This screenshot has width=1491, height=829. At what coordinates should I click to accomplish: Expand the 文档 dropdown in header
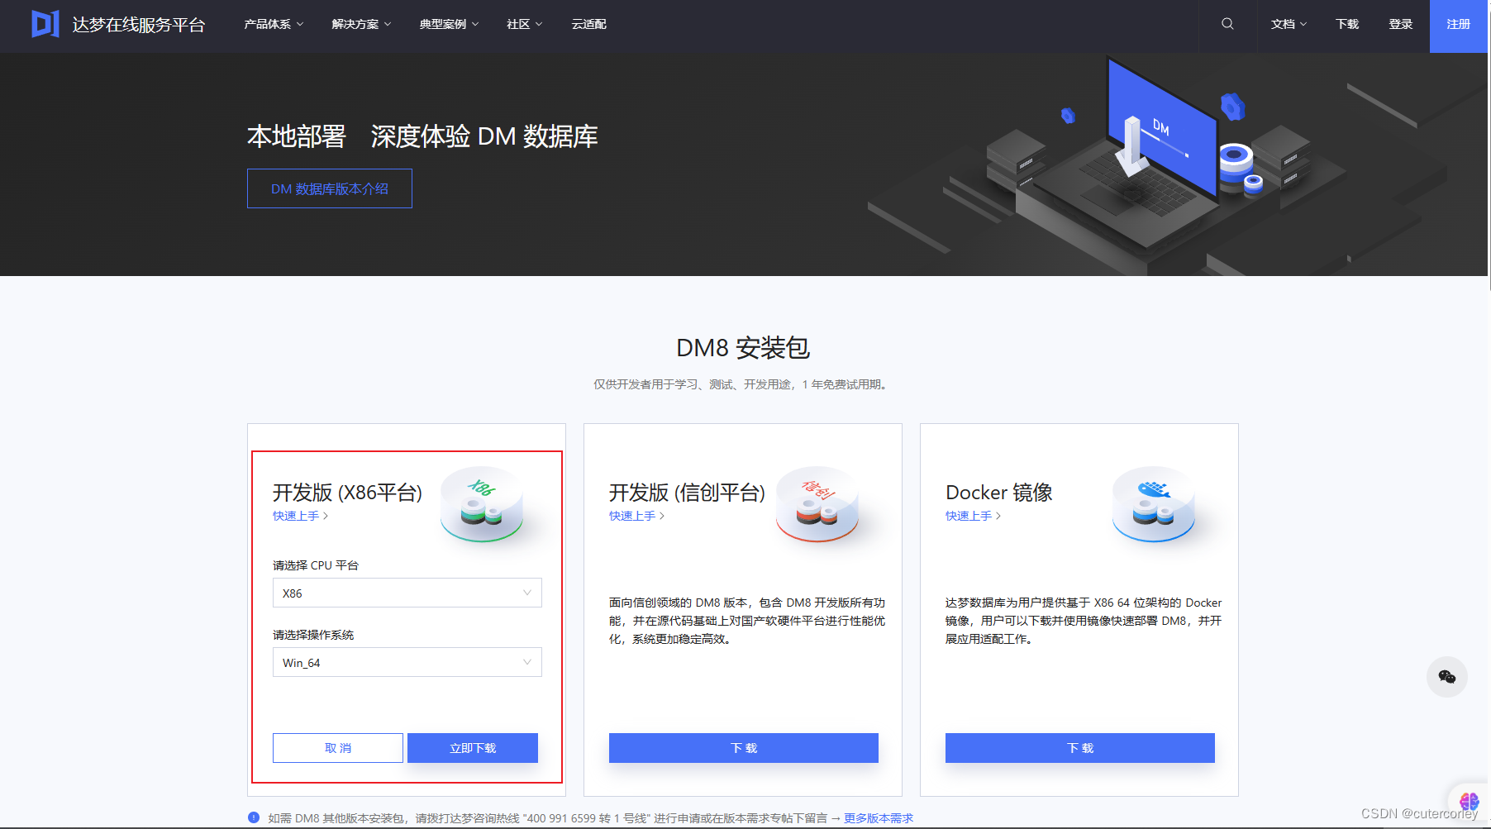(x=1289, y=24)
